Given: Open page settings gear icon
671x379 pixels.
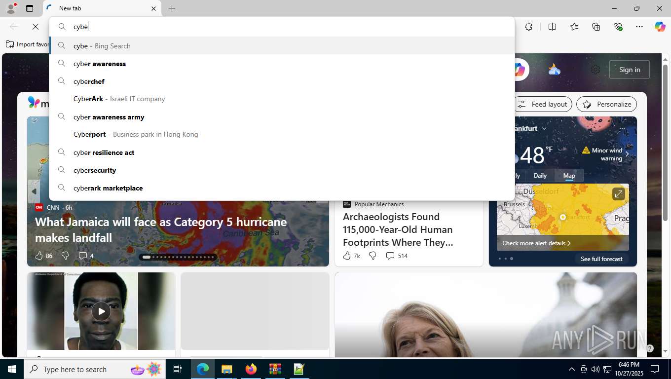Looking at the screenshot, I should click(596, 70).
